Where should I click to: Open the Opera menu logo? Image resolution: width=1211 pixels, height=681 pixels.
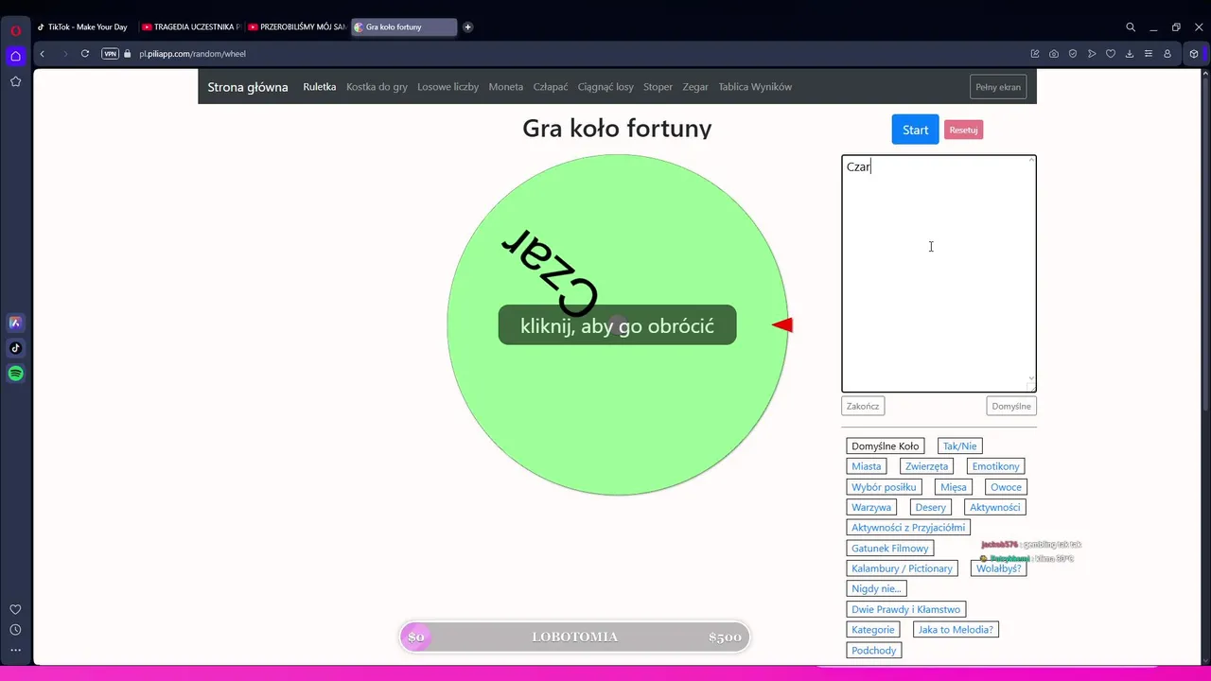[x=15, y=30]
